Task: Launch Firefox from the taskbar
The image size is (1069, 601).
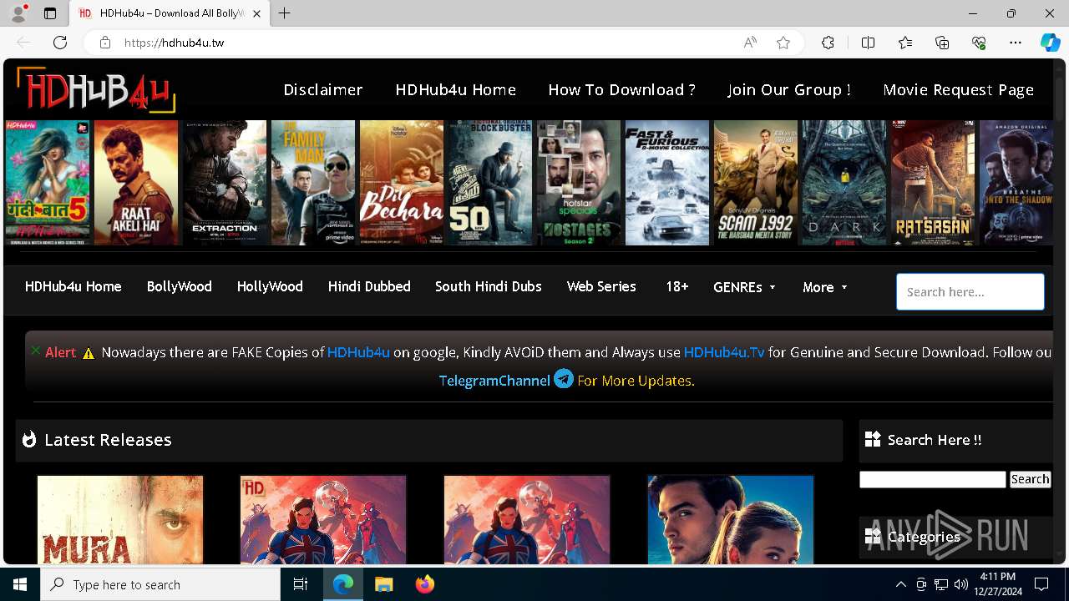Action: 424,584
